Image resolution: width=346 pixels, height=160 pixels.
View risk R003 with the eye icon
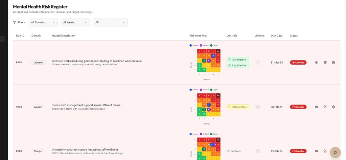pos(317,151)
